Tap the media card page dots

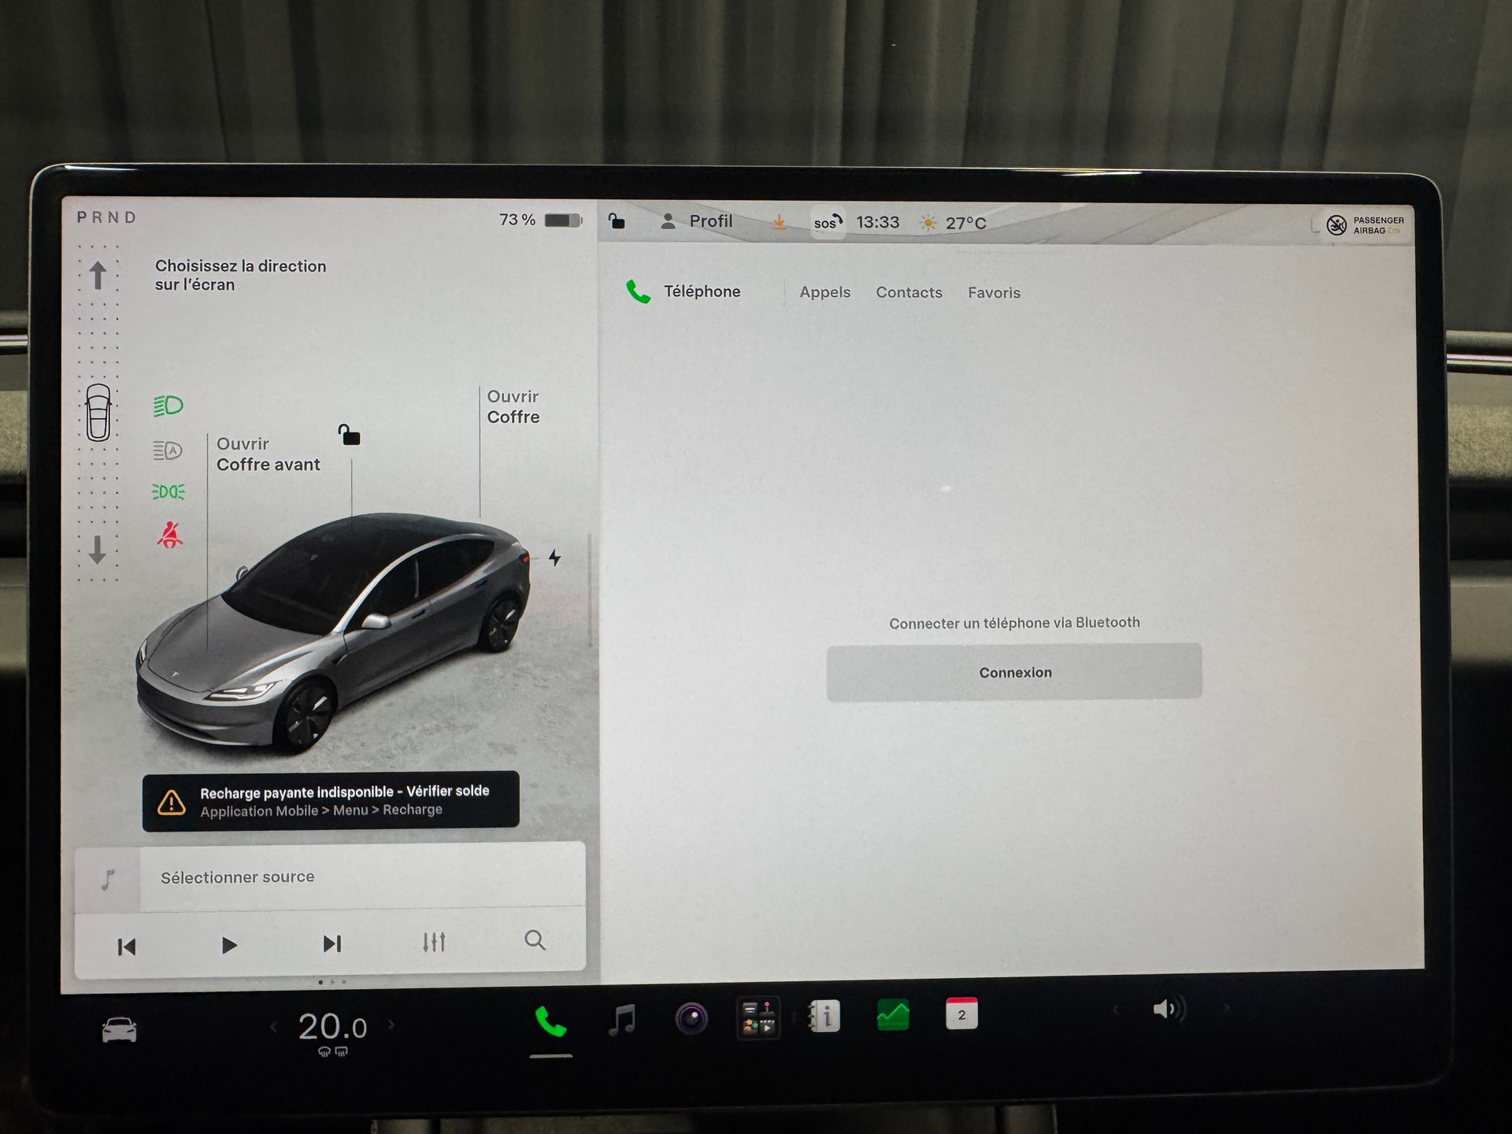[332, 982]
